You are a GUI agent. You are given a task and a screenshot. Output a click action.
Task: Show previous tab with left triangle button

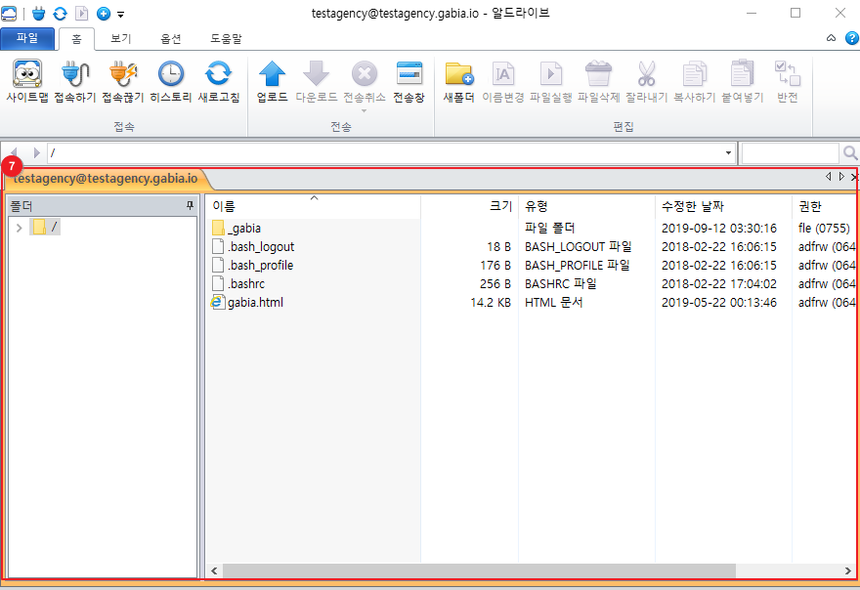point(828,177)
